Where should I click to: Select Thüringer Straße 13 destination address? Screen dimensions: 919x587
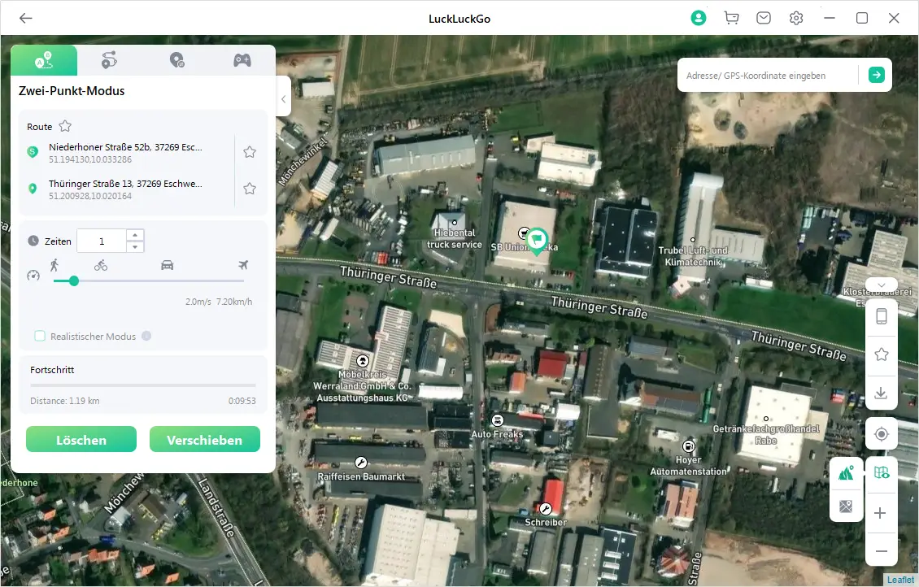[x=125, y=189]
